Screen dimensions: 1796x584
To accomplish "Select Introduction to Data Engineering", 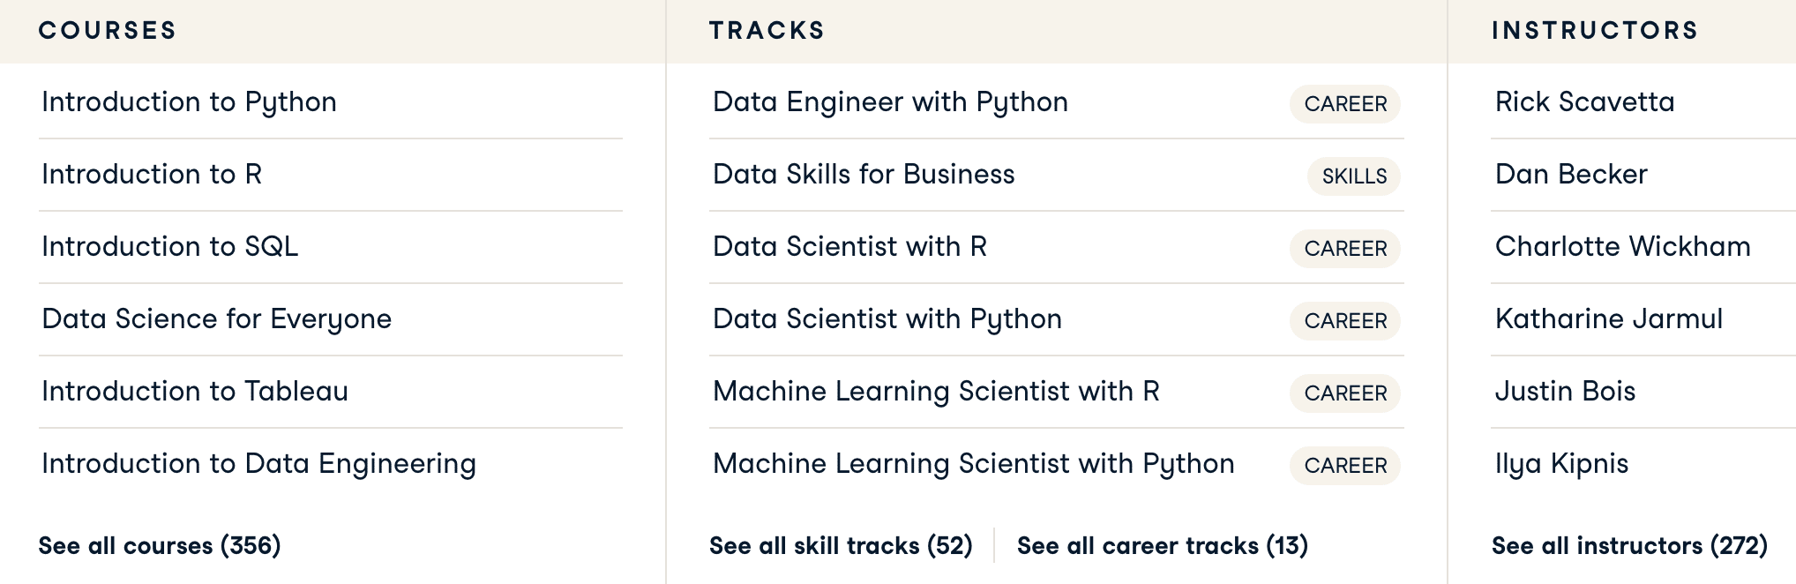I will 258,463.
